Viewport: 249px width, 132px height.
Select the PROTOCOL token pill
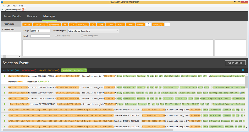click(82, 25)
